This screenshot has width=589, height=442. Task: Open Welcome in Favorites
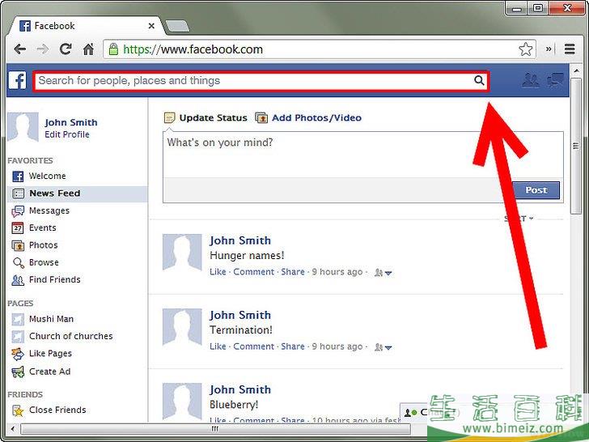(47, 176)
